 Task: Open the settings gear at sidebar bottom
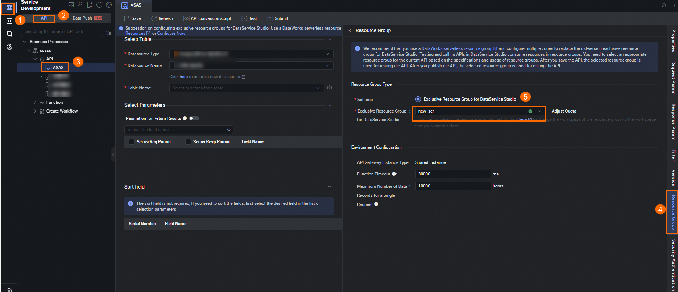[9, 290]
